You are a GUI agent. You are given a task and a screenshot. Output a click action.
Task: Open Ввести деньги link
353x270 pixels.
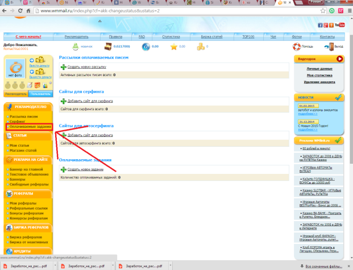39,65
